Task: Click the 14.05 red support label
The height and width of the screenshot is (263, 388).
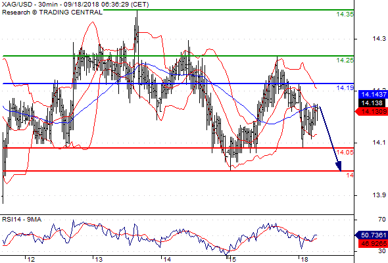Action: [345, 152]
